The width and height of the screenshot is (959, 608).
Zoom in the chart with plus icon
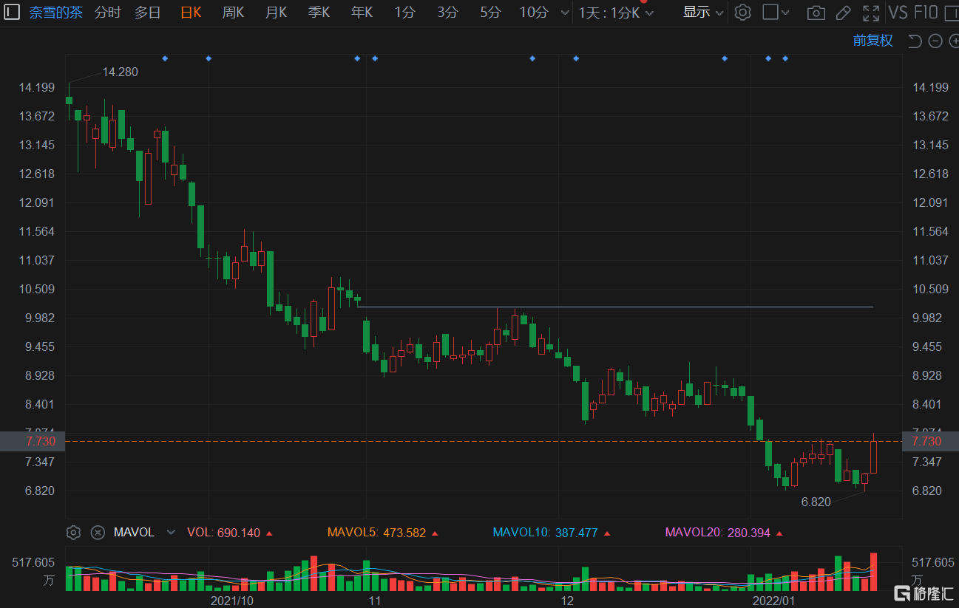(953, 41)
